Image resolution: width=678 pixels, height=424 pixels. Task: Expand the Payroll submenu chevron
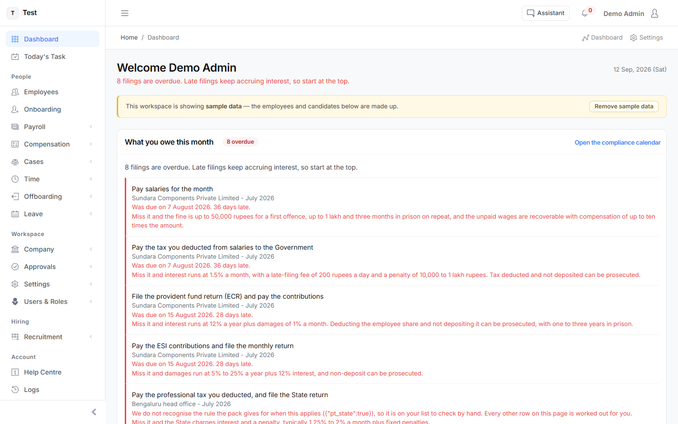[91, 127]
